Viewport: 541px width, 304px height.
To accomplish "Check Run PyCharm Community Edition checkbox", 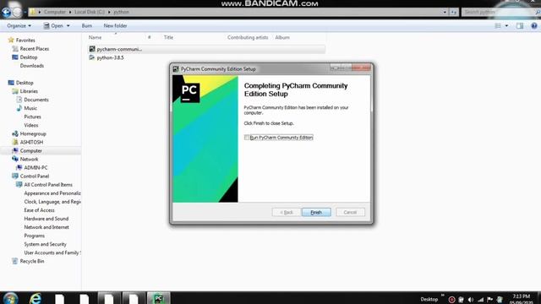I will tap(247, 137).
